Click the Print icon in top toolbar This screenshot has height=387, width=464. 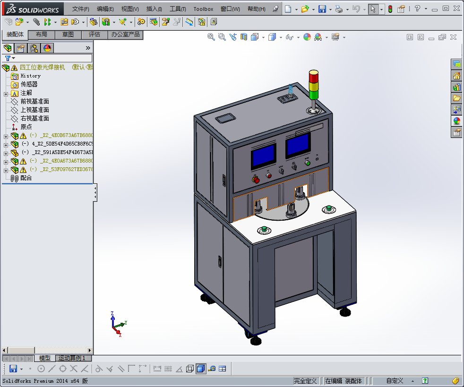339,9
